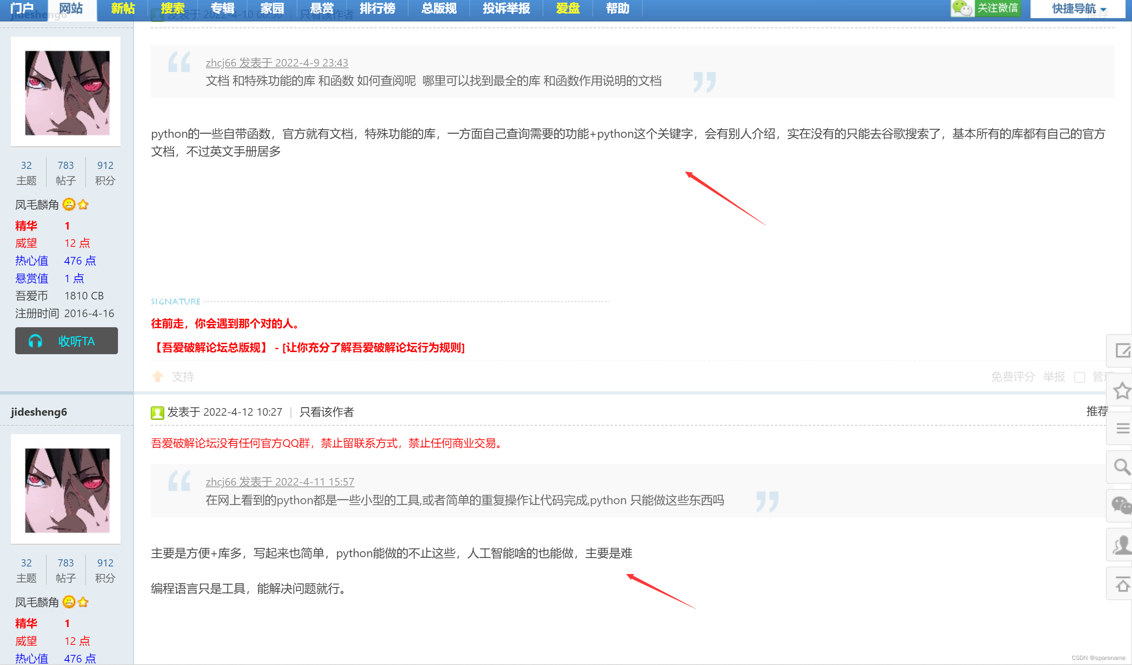Click the WeChat icon in side toolbar
The image size is (1132, 665).
(x=1121, y=506)
